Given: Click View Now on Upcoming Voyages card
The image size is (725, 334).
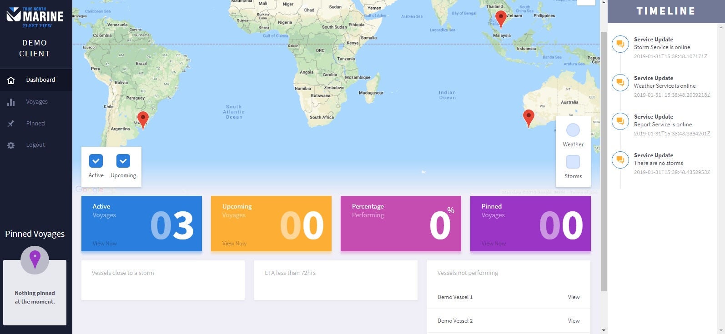Looking at the screenshot, I should point(234,244).
